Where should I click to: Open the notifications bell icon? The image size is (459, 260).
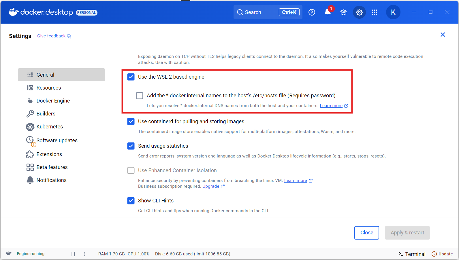(x=328, y=12)
